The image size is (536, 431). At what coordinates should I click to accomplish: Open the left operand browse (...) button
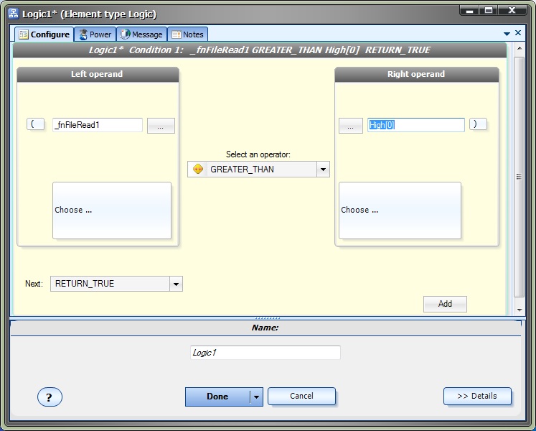coord(161,126)
